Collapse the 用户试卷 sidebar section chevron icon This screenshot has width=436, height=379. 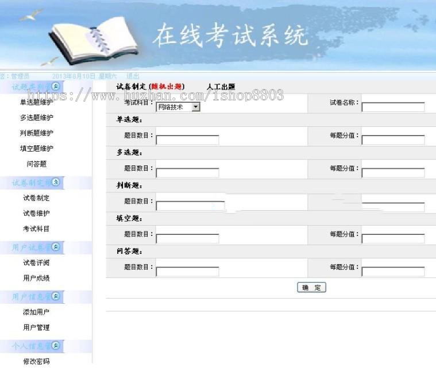pos(56,247)
